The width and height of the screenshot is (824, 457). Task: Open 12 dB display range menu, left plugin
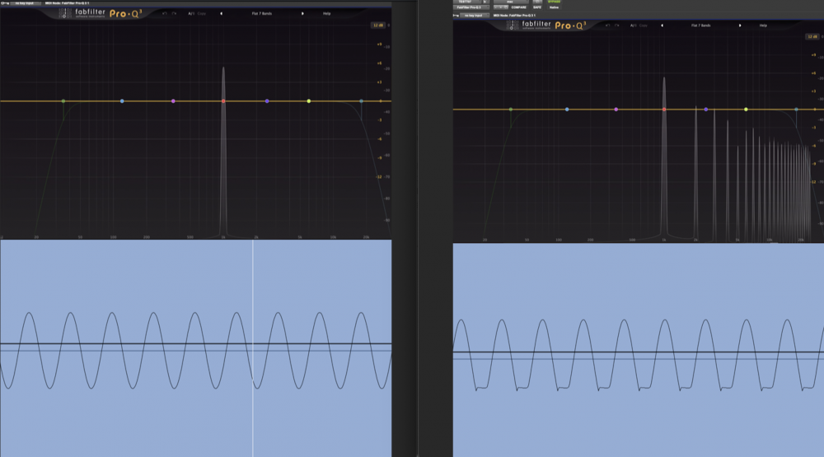pyautogui.click(x=378, y=26)
